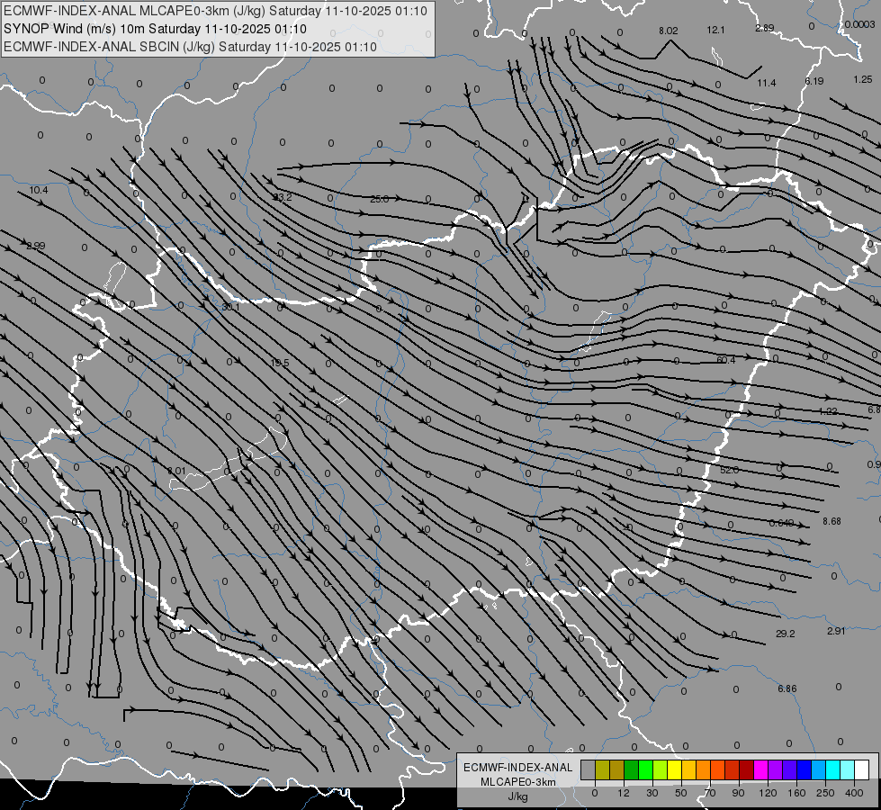Click the map value '23.2'
This screenshot has width=881, height=810.
pos(282,197)
